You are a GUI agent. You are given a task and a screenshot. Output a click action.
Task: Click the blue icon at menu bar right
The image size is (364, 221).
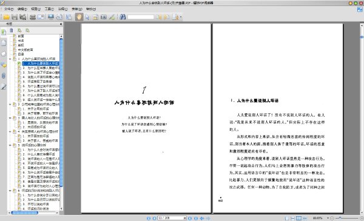[x=360, y=9]
